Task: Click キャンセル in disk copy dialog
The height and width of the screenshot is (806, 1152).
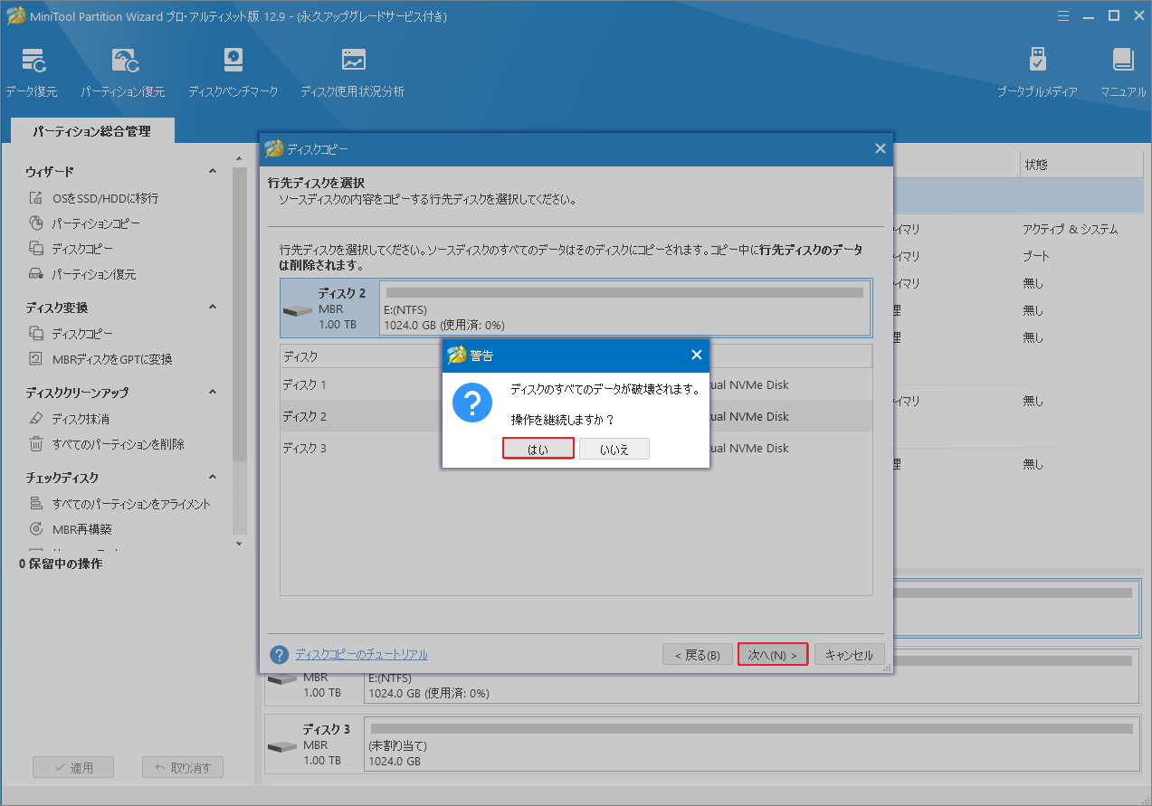Action: pos(850,655)
